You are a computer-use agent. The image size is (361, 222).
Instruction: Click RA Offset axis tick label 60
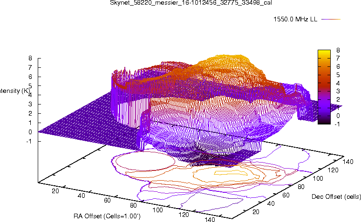[107, 201]
